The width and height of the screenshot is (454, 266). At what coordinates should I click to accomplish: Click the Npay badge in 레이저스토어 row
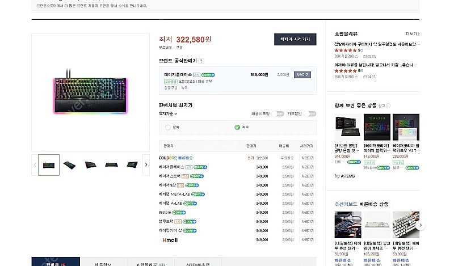(x=197, y=176)
